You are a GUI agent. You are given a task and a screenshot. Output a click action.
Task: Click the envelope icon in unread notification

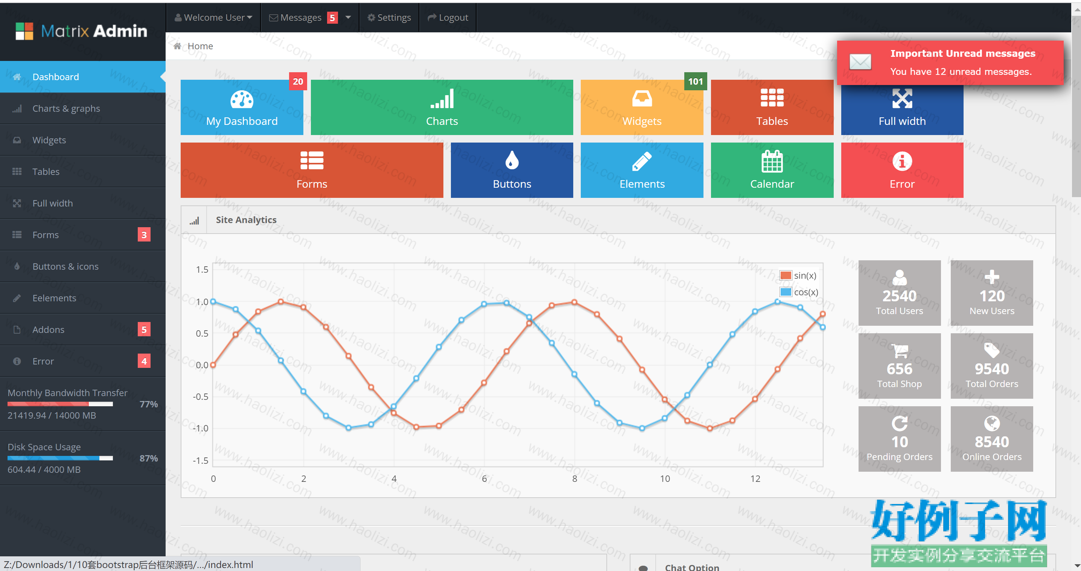click(860, 62)
